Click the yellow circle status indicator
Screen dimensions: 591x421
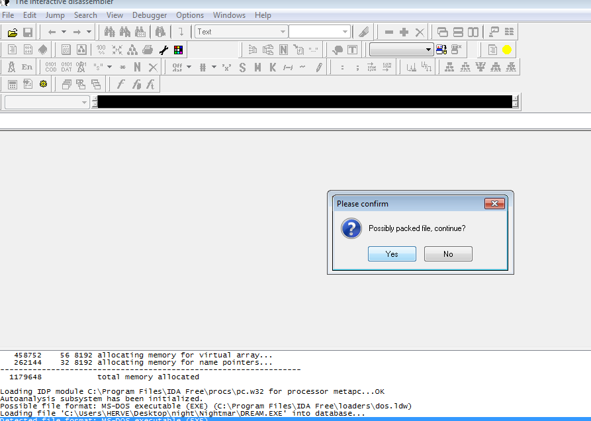click(507, 50)
